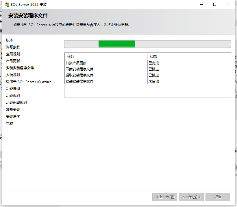The image size is (237, 207).
Task: Select the 功能选择 step in sidebar
Action: coord(13,89)
